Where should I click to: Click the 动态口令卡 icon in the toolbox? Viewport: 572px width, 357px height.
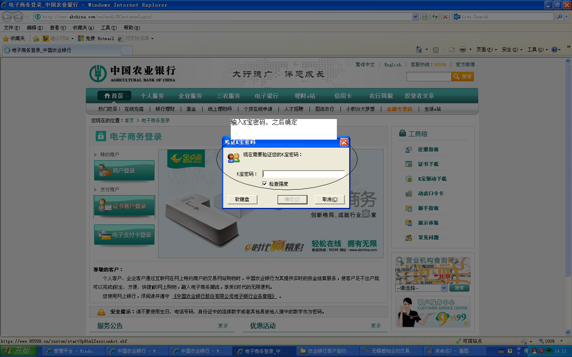[x=408, y=194]
